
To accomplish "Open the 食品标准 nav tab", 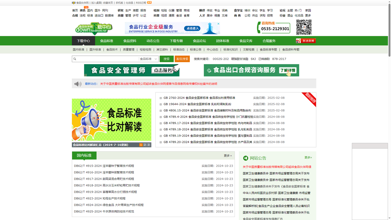I will [x=106, y=41].
